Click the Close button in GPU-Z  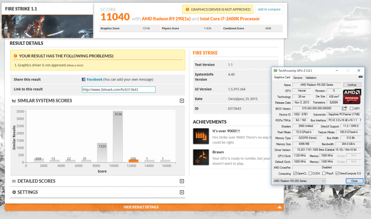click(354, 181)
